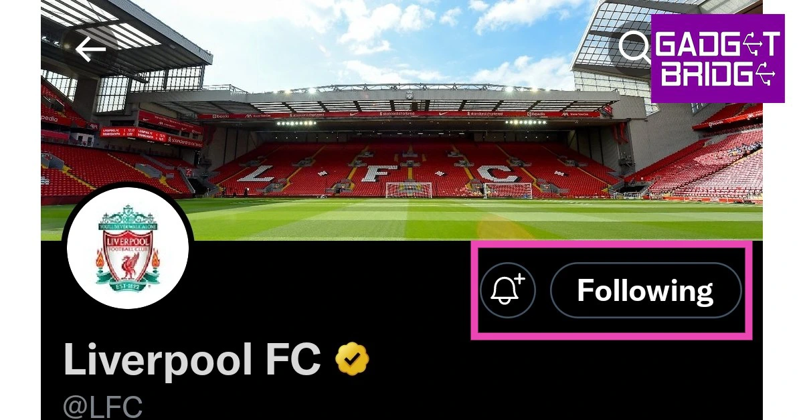Open the Anfield stadium header photo
Screen dimensions: 803x420
(401, 120)
